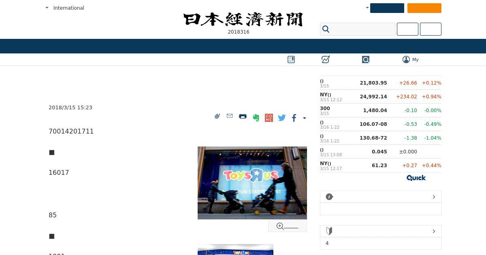486x255 pixels.
Task: Open the newspaper edition viewer icon
Action: coord(291,59)
